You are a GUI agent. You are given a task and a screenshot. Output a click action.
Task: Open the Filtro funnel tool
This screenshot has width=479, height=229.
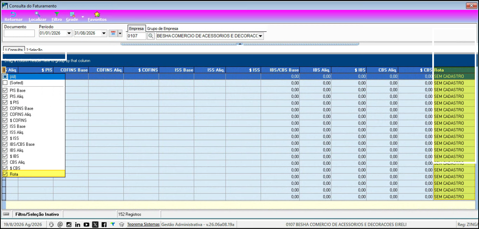(x=57, y=14)
